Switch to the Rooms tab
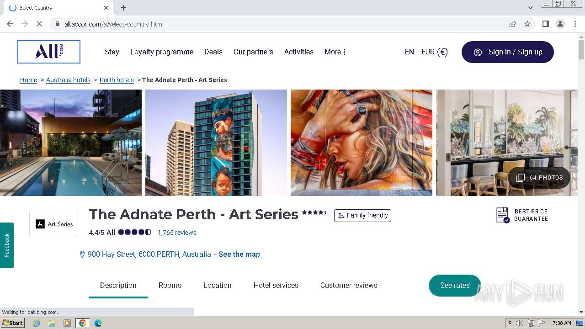The height and width of the screenshot is (329, 585). click(x=170, y=285)
